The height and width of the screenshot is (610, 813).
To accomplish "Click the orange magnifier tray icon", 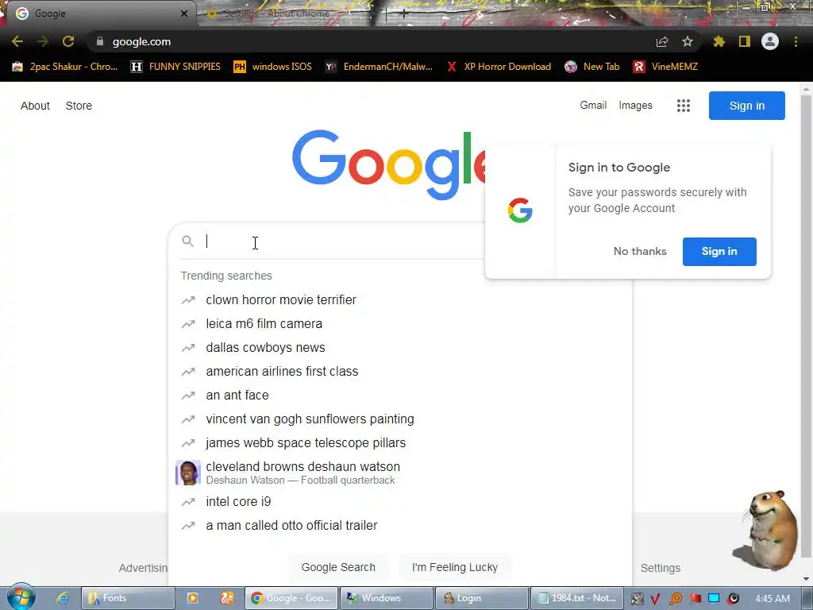I will 675,599.
